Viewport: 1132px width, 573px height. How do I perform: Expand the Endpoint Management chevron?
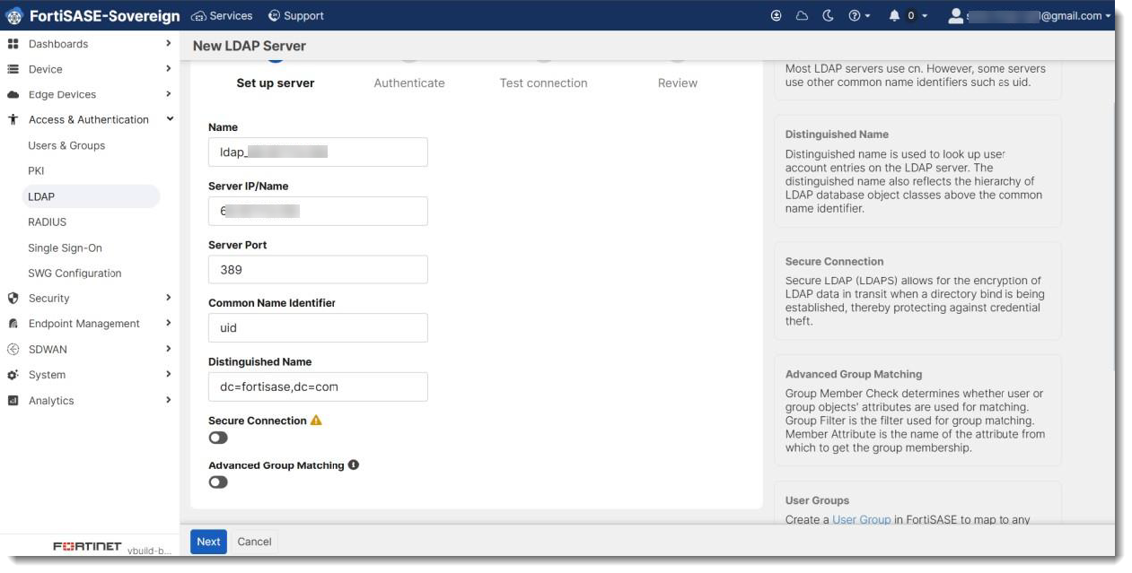pos(168,323)
